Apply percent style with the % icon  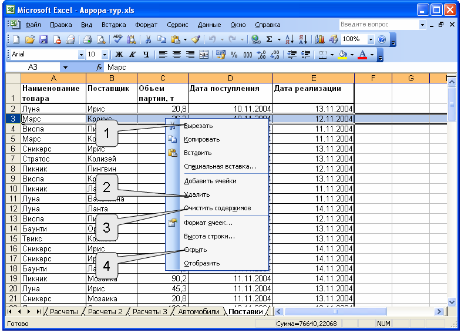[x=234, y=55]
